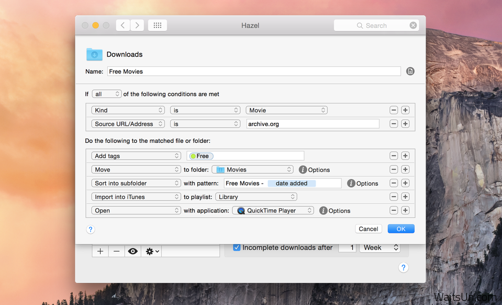Add an action after Sort into subfolder row
Image resolution: width=502 pixels, height=305 pixels.
pyautogui.click(x=405, y=183)
